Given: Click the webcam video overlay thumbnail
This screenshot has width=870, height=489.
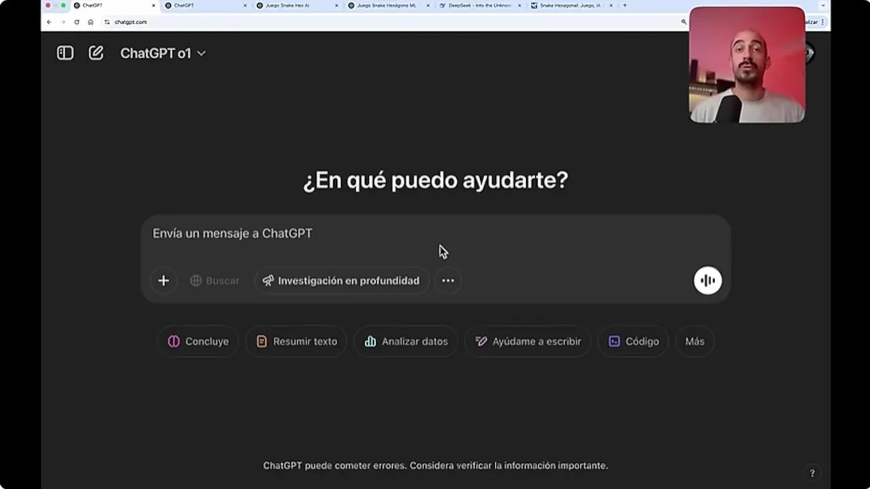Looking at the screenshot, I should pos(747,65).
